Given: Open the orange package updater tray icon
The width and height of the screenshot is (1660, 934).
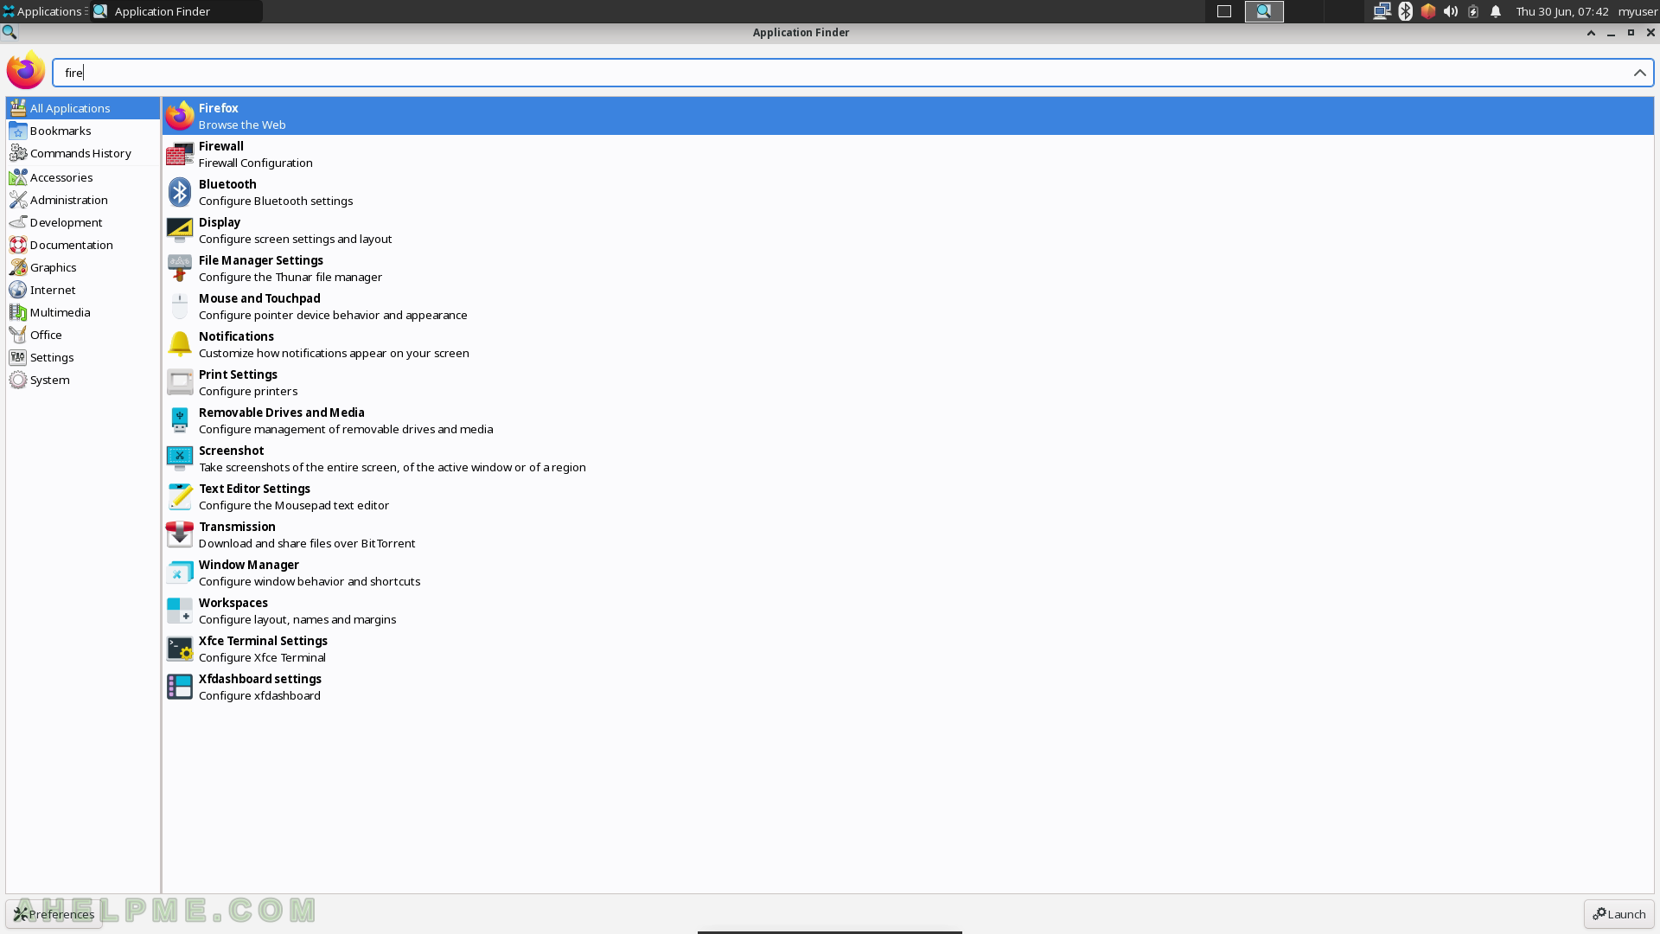Looking at the screenshot, I should click(x=1428, y=11).
